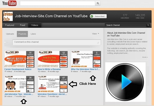Expand the channel description with more

[145, 57]
